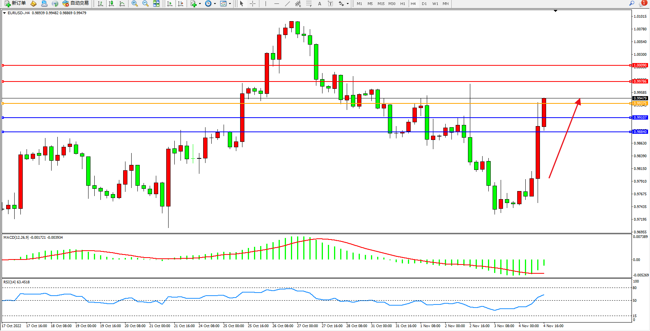The height and width of the screenshot is (331, 650).
Task: Switch chart to line chart mode
Action: (122, 3)
